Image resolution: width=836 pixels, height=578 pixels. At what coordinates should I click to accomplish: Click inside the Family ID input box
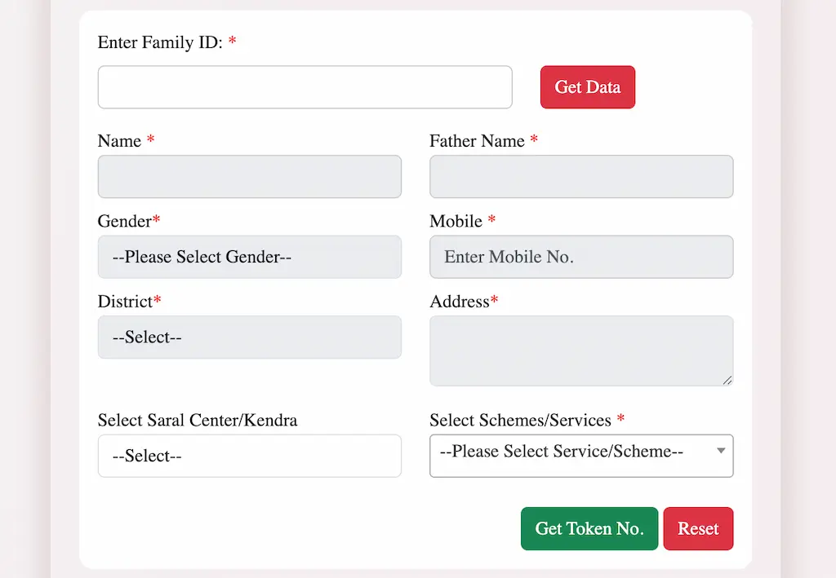point(305,86)
